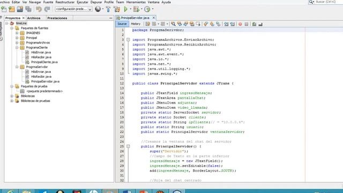
Task: Open the project configuration combo box
Action: tap(73, 9)
